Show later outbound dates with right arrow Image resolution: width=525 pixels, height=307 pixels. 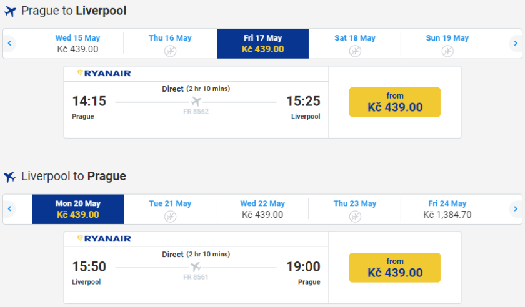[x=516, y=44]
